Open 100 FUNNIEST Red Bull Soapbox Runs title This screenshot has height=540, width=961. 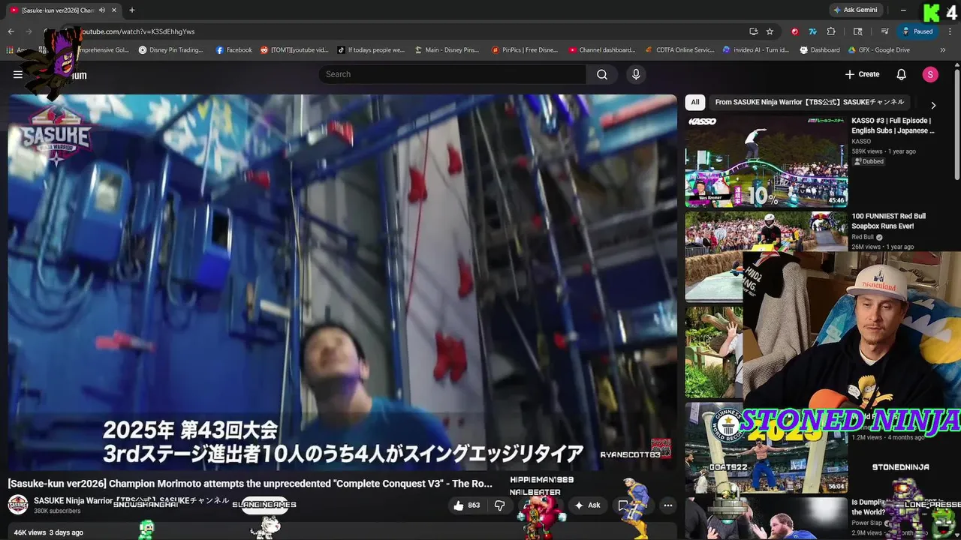[889, 220]
